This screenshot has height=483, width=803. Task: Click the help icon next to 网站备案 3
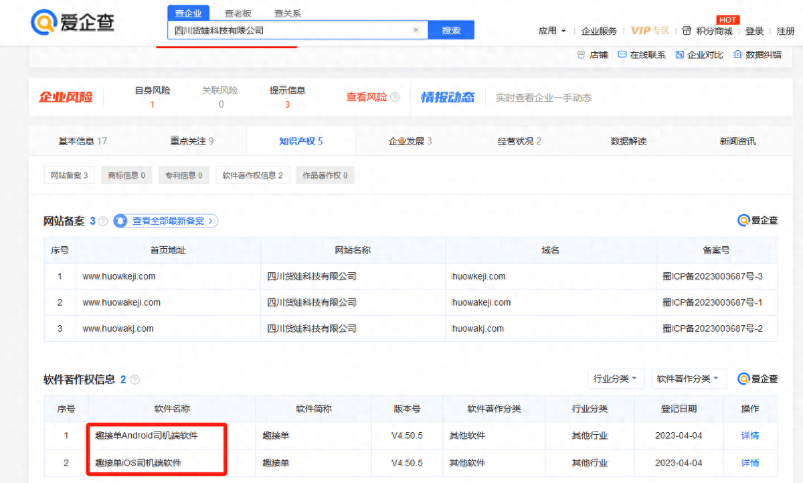click(103, 221)
